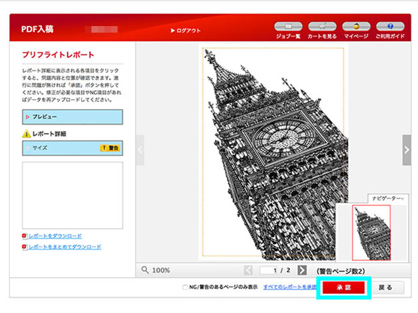Open the cart (カートを見る) icon

coord(322,26)
